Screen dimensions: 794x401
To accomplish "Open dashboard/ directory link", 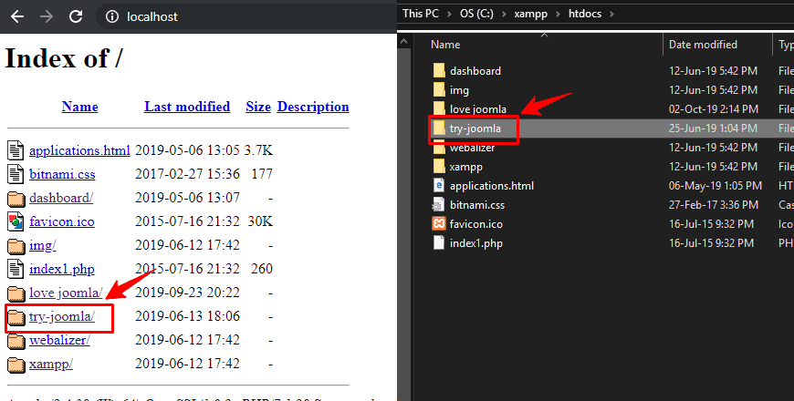I will [x=61, y=198].
